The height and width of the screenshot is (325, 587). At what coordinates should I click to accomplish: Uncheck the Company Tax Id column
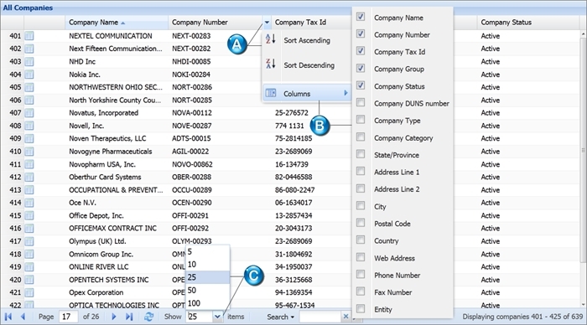pyautogui.click(x=361, y=50)
